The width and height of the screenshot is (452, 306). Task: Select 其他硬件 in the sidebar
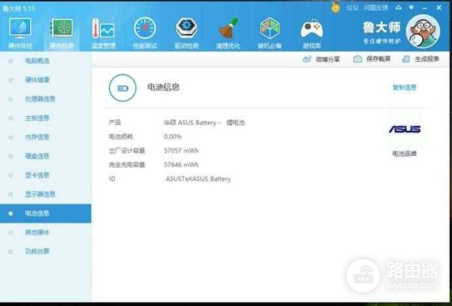(45, 232)
